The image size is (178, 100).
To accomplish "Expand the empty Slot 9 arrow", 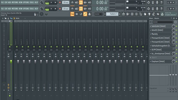I will click(x=151, y=58).
